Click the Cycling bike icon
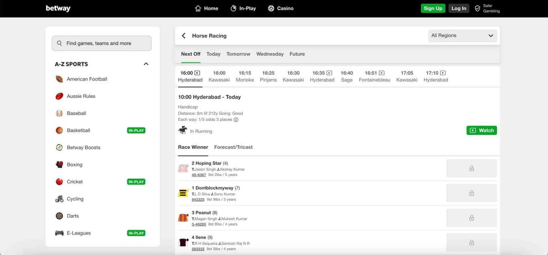 click(x=59, y=199)
